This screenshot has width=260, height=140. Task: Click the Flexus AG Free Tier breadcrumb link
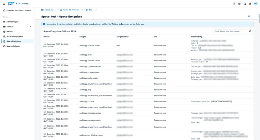pos(71,10)
